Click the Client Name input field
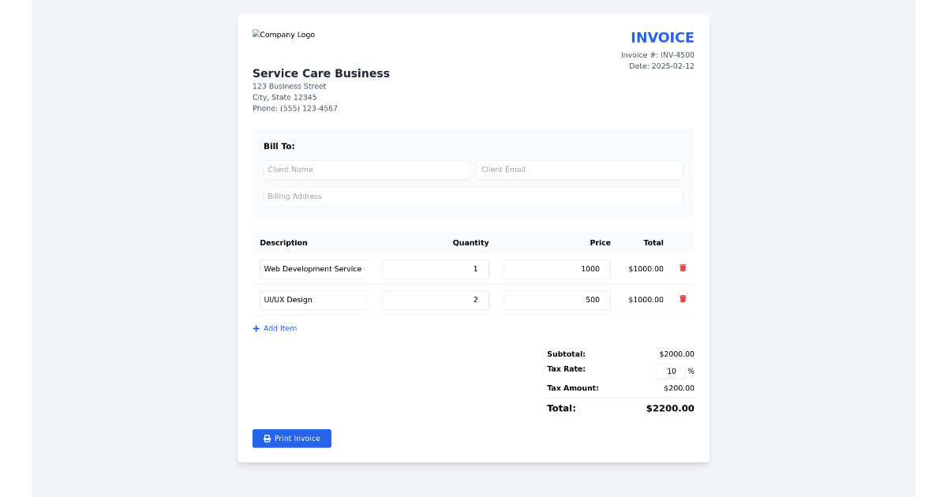The height and width of the screenshot is (497, 947). [x=366, y=170]
